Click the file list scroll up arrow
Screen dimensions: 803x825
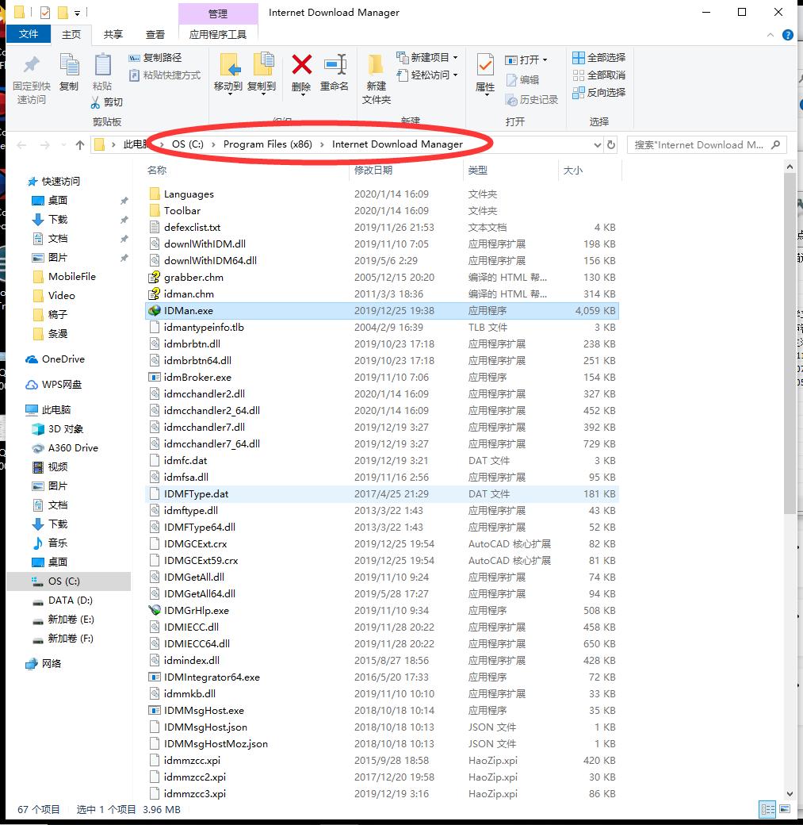(790, 167)
